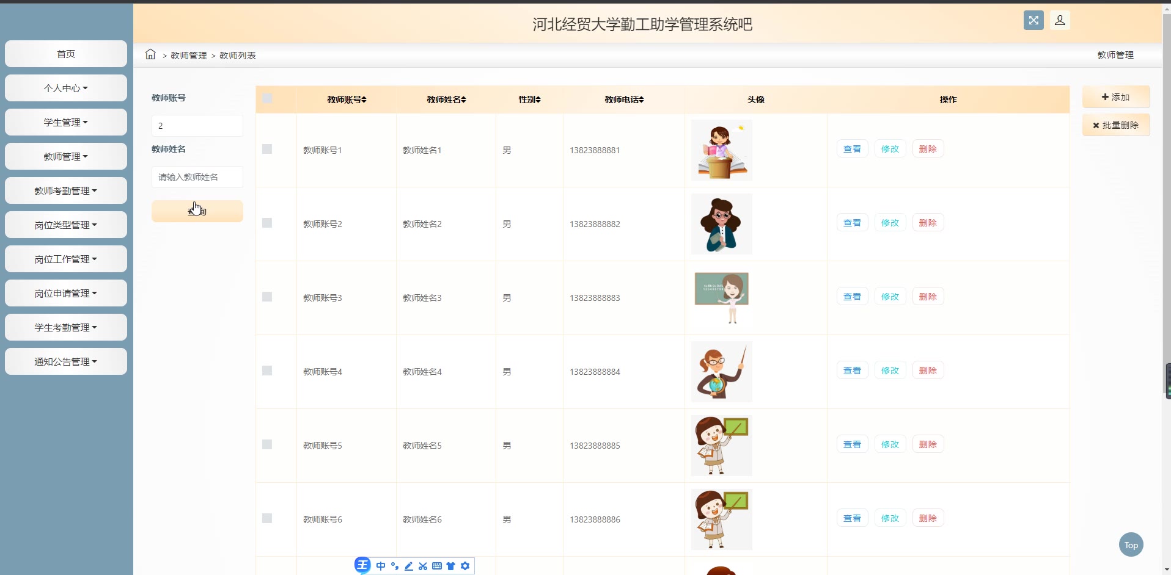Check the checkbox for 教师账号2 row
Image resolution: width=1171 pixels, height=575 pixels.
point(267,223)
